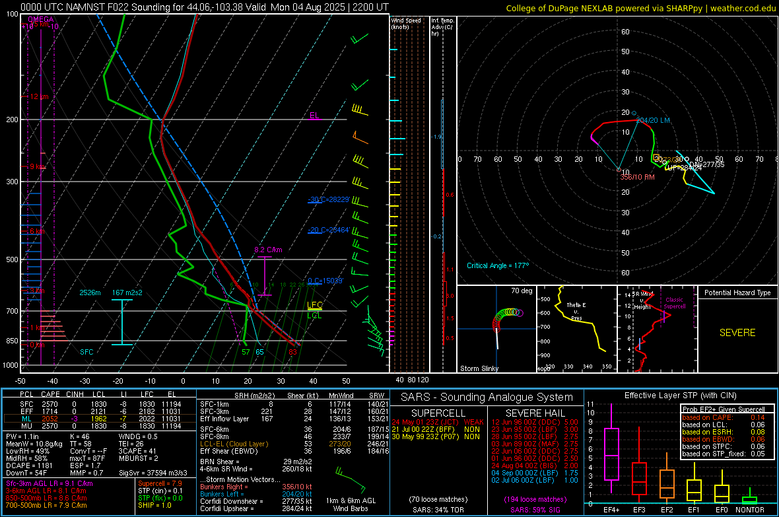Click the Eff Inflow Layer row
Image resolution: width=779 pixels, height=517 pixels.
(294, 419)
